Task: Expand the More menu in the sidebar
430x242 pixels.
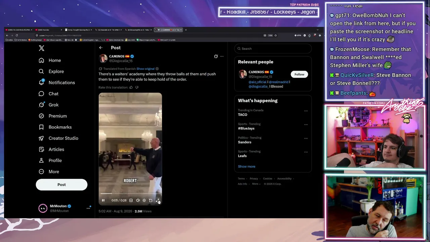Action: (49, 171)
